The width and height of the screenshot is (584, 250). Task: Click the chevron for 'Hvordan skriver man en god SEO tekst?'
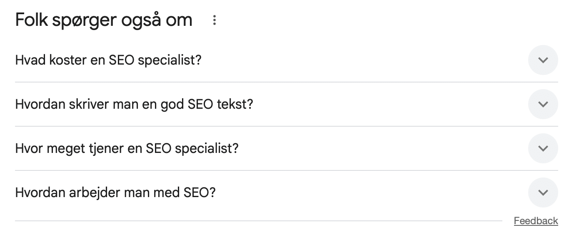(543, 104)
